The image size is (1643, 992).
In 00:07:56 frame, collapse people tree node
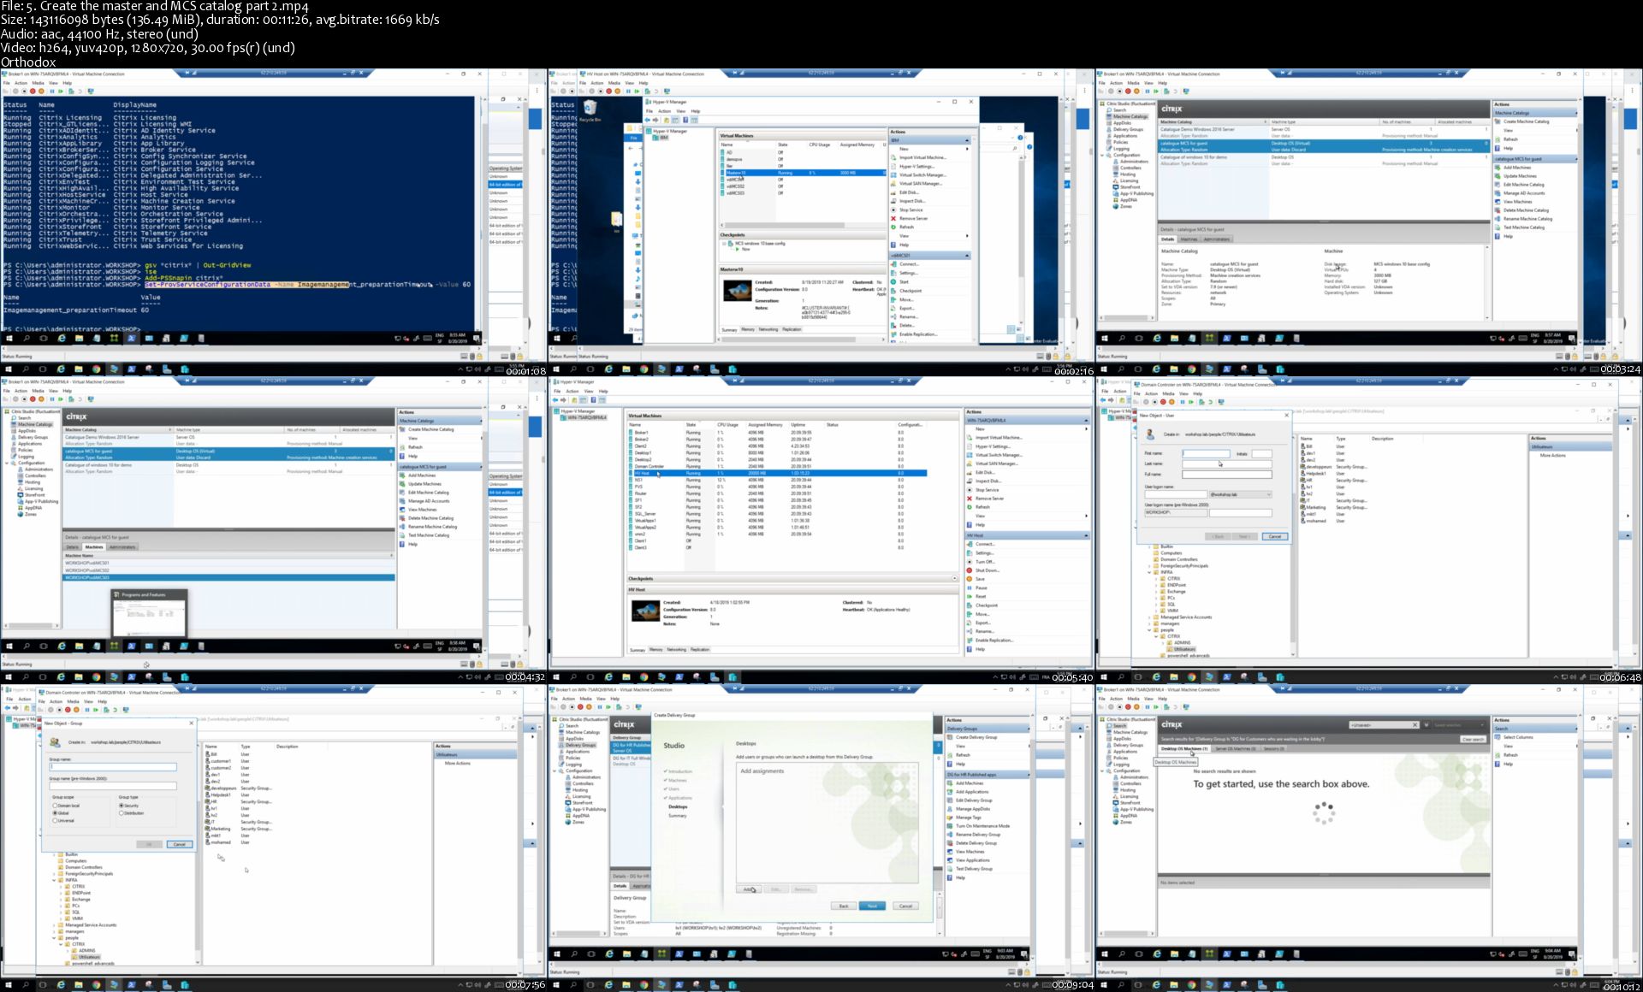[54, 938]
